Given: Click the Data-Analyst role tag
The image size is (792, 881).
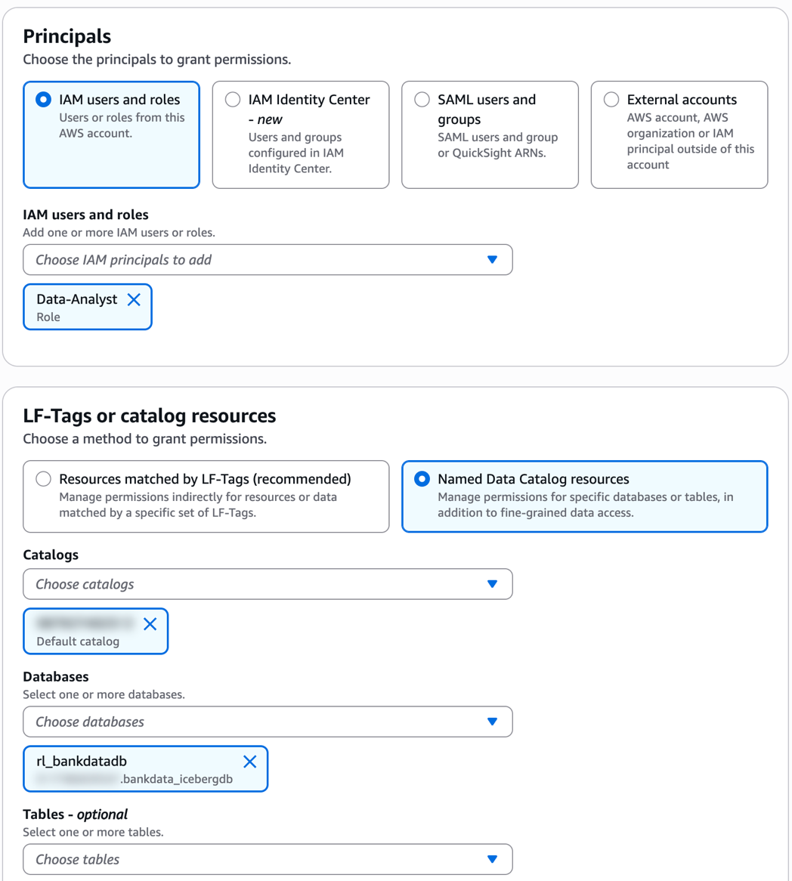Looking at the screenshot, I should tap(76, 307).
